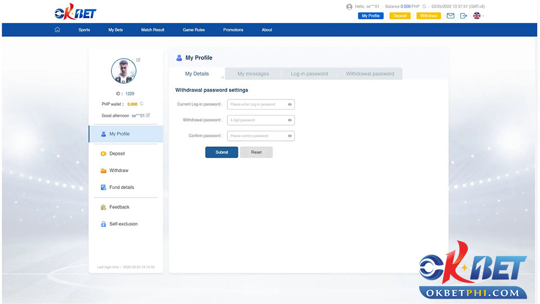This screenshot has height=304, width=540.
Task: Refresh the PHP wallet balance
Action: tap(141, 104)
